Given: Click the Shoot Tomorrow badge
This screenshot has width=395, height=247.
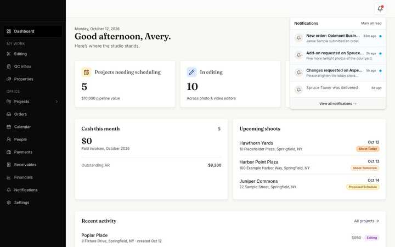Looking at the screenshot, I should (x=365, y=168).
